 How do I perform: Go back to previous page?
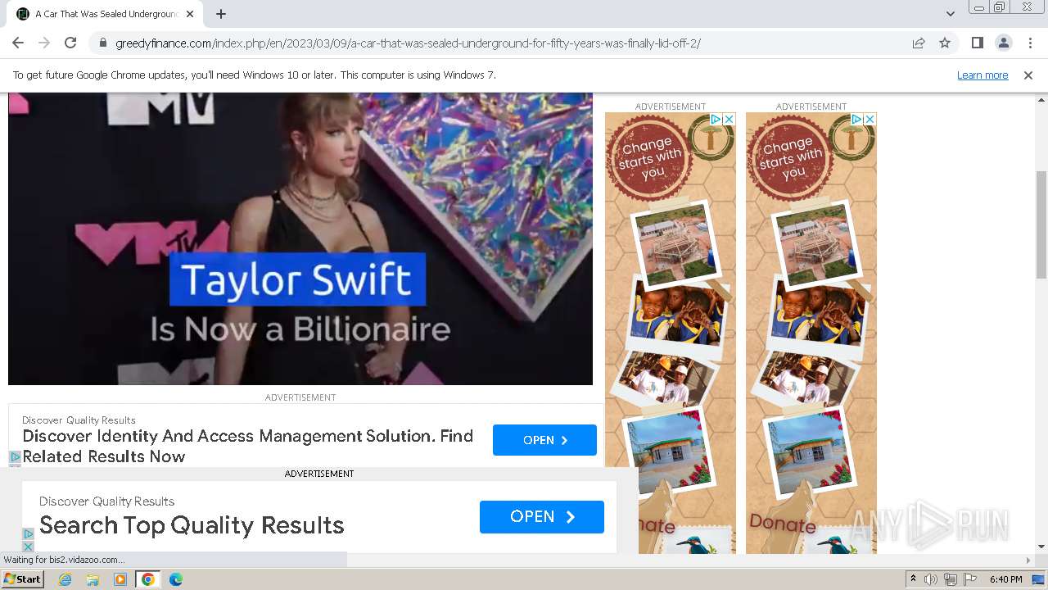coord(18,43)
